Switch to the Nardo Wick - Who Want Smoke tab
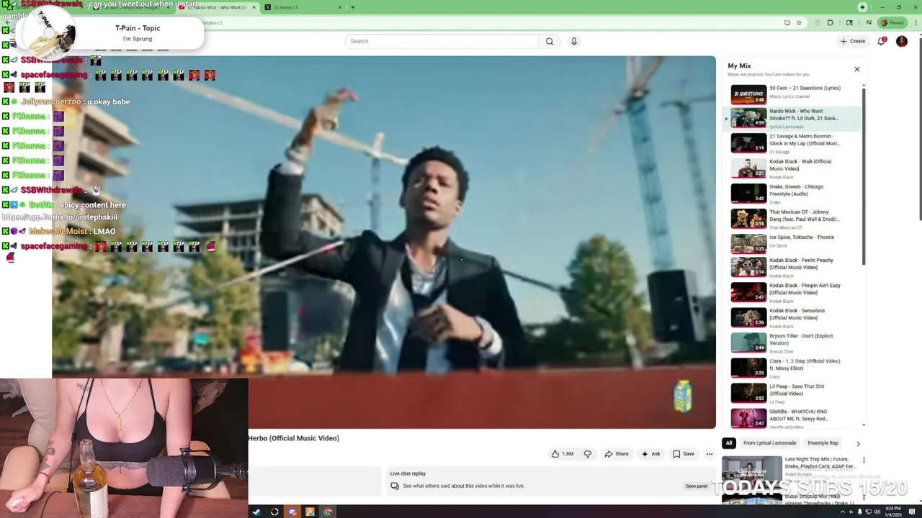This screenshot has height=518, width=922. [x=218, y=7]
